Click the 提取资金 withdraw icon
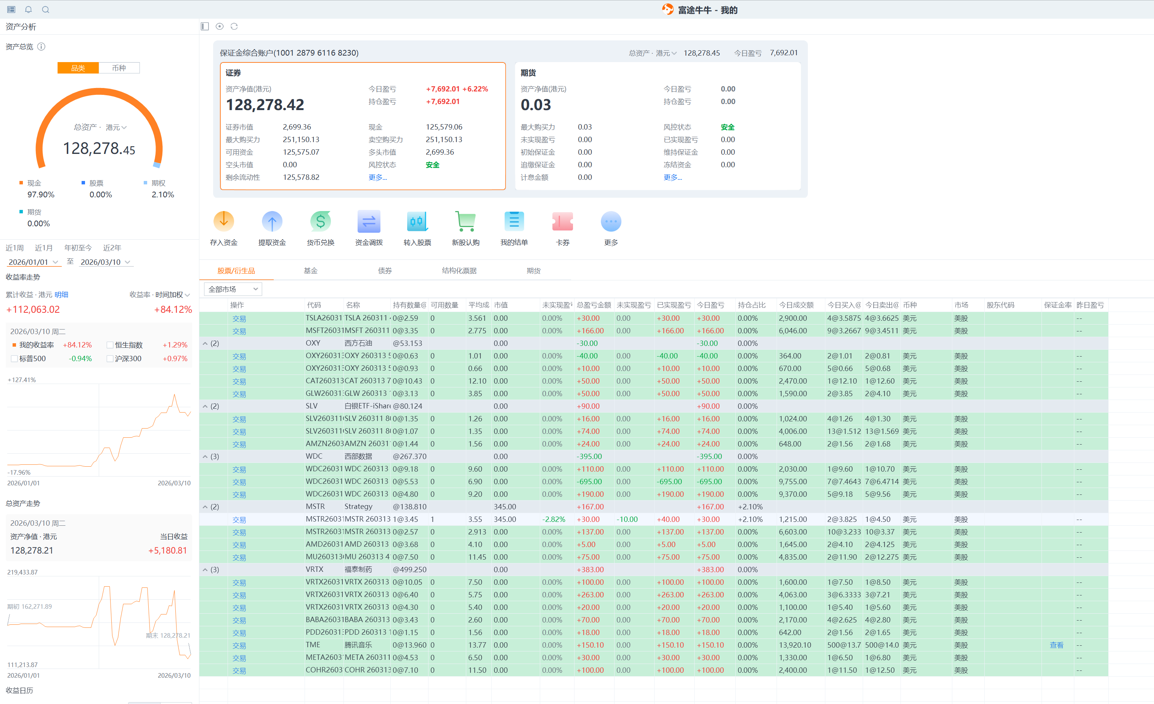 [272, 221]
